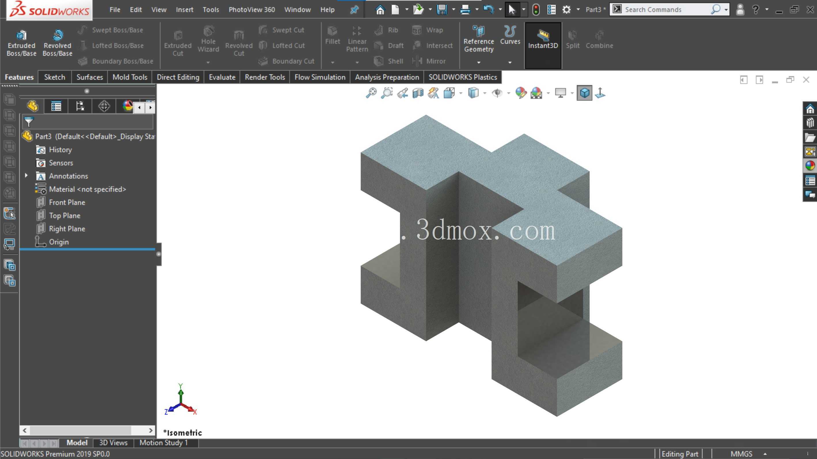Screen dimensions: 817x459
Task: Expand the Annotations tree node
Action: (x=26, y=176)
